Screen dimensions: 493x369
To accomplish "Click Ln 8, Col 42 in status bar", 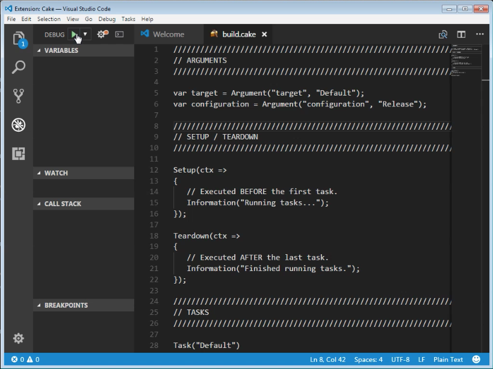I will tap(327, 359).
